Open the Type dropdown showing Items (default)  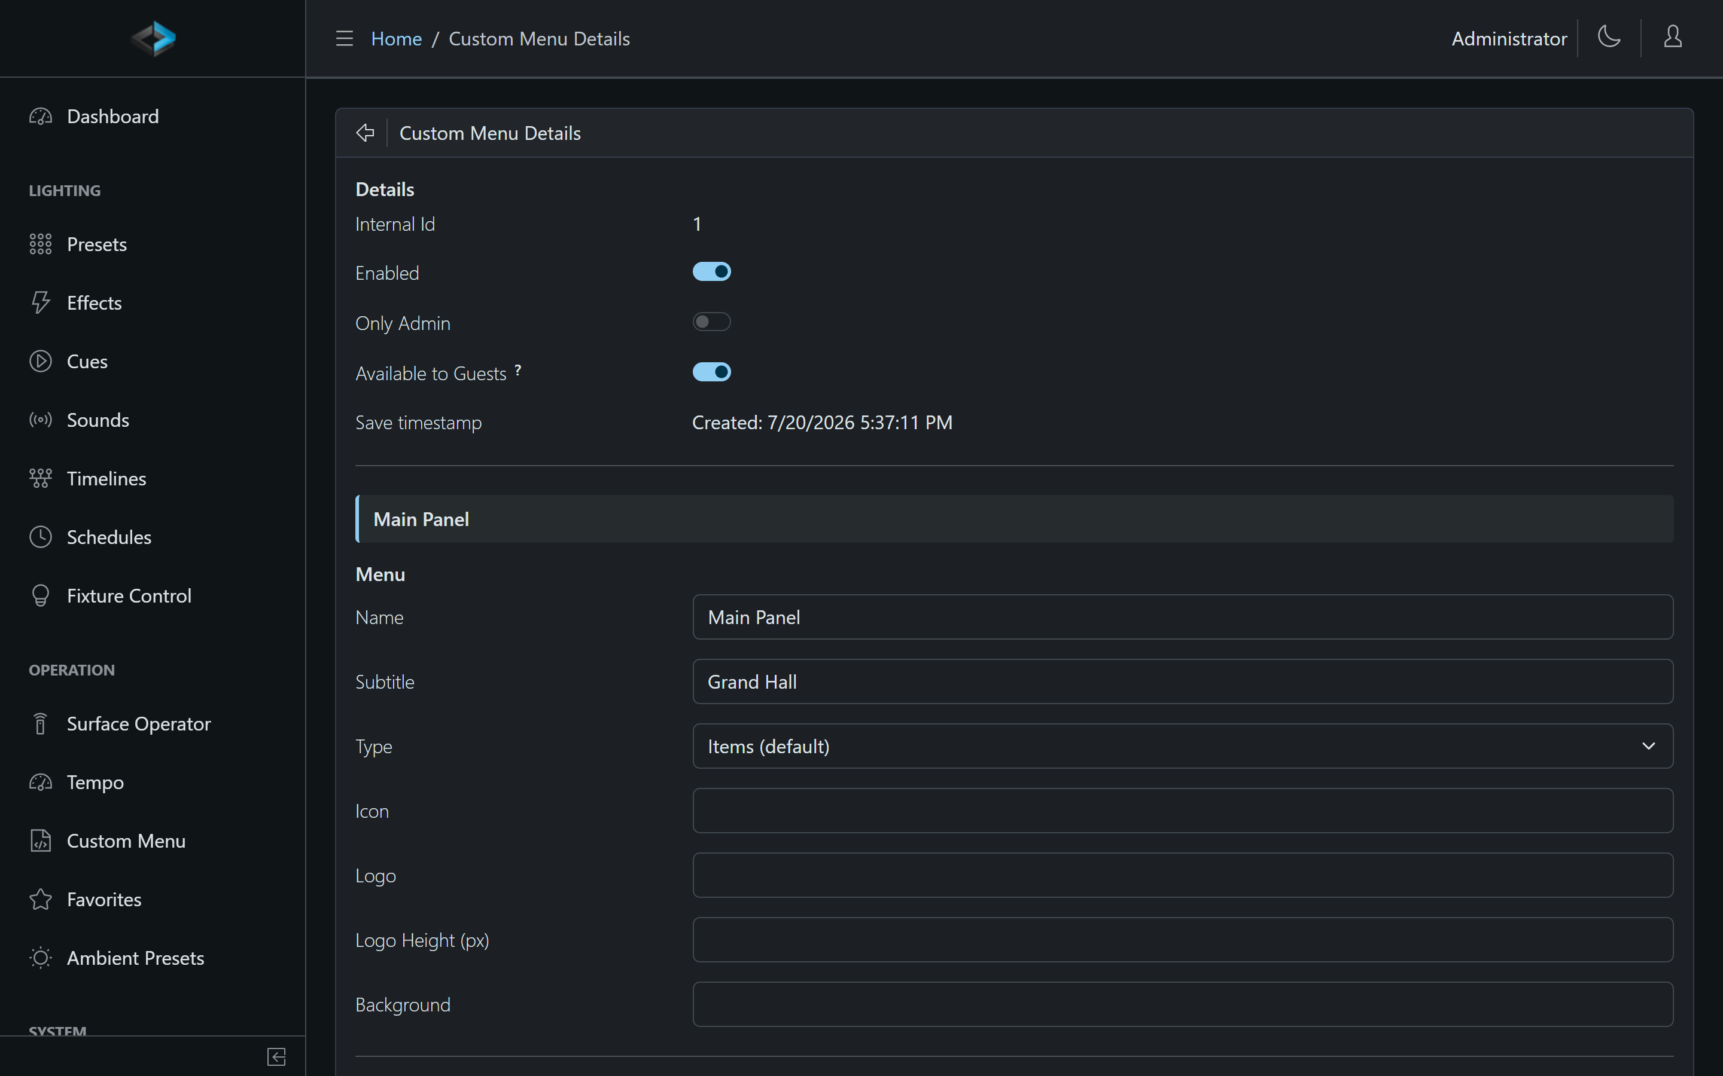(1183, 746)
